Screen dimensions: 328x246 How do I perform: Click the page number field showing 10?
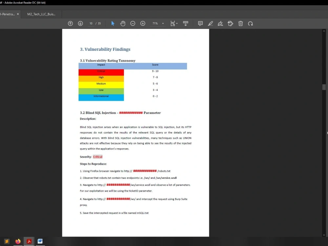[91, 23]
